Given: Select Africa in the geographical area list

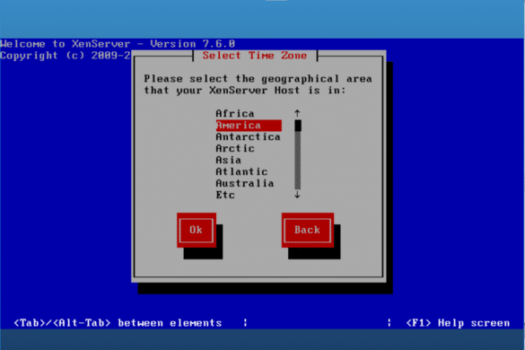Looking at the screenshot, I should 235,114.
